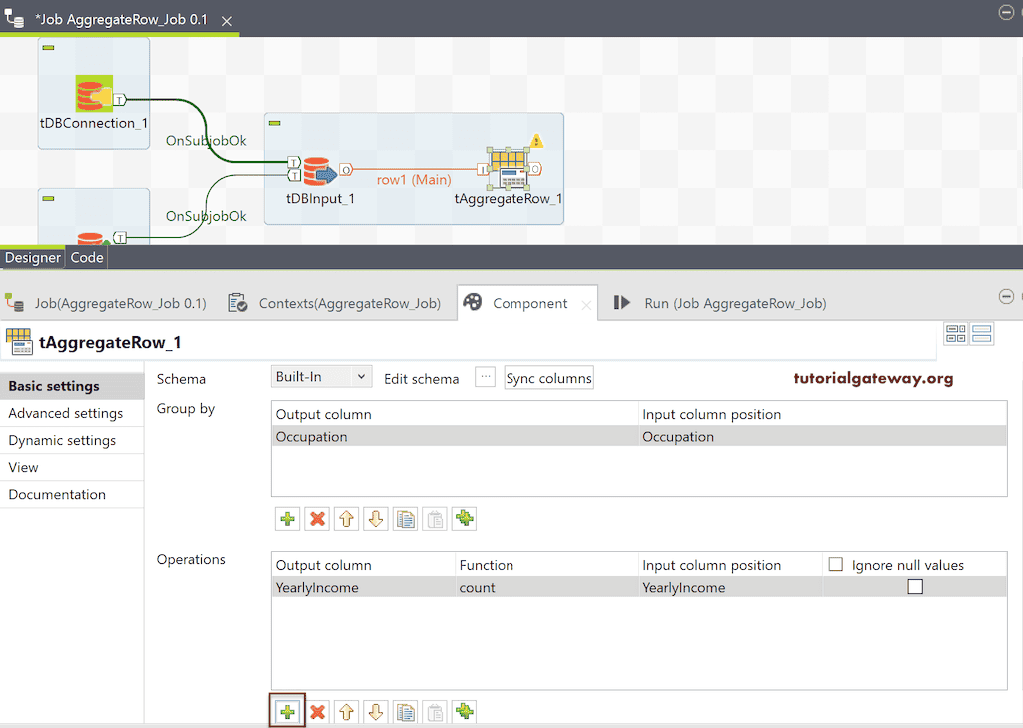Select the tDBConnection_1 component in the designer
Image resolution: width=1023 pixels, height=728 pixels.
93,92
